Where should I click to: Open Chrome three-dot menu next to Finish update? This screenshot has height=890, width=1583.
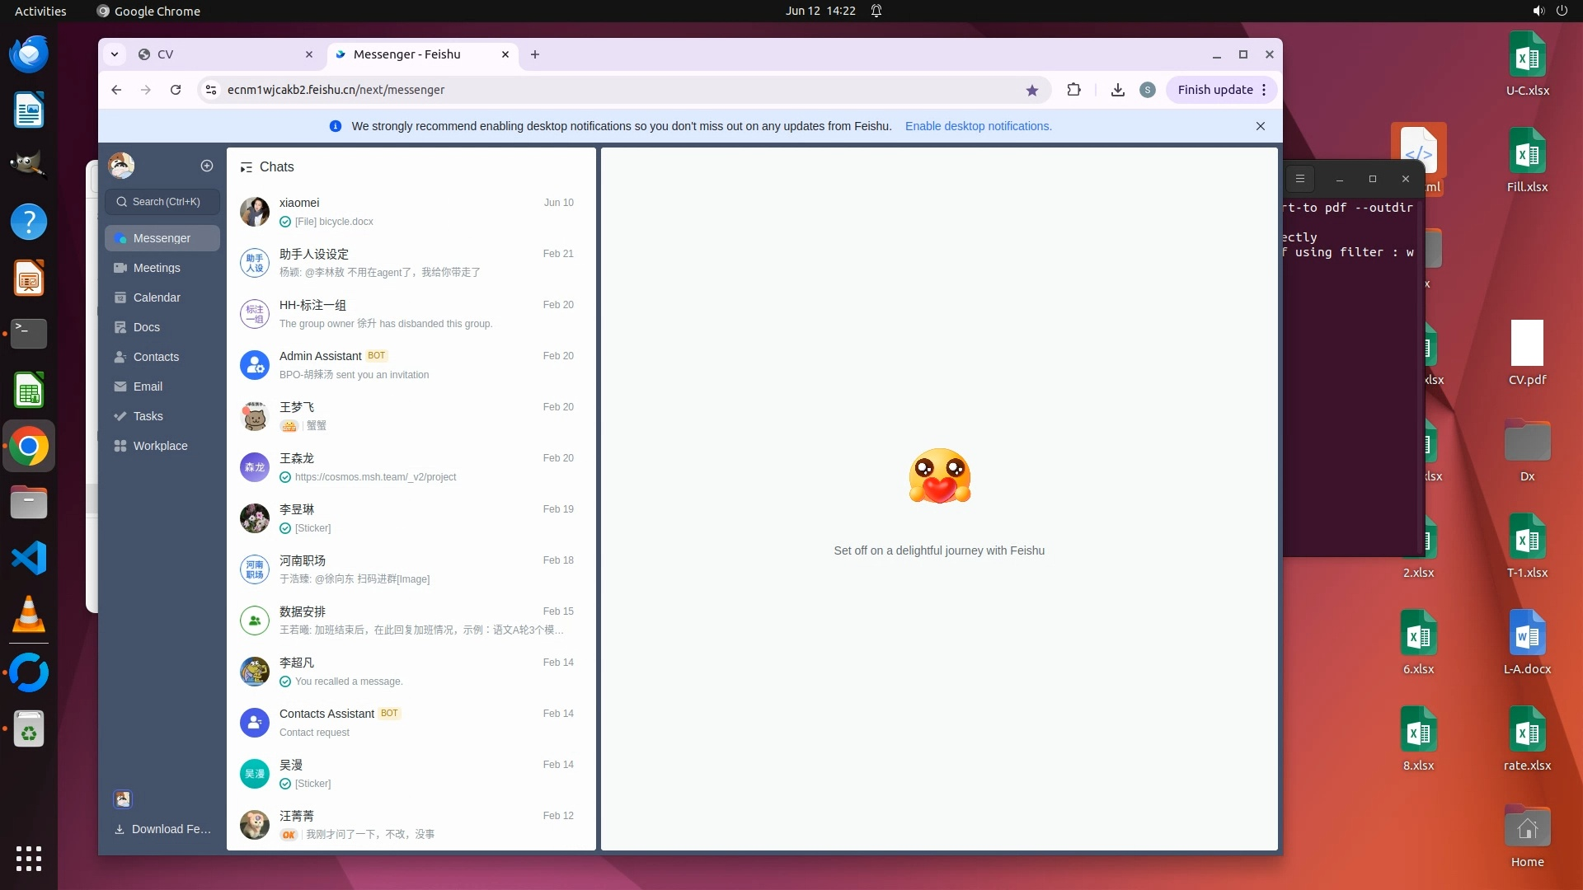(x=1264, y=90)
